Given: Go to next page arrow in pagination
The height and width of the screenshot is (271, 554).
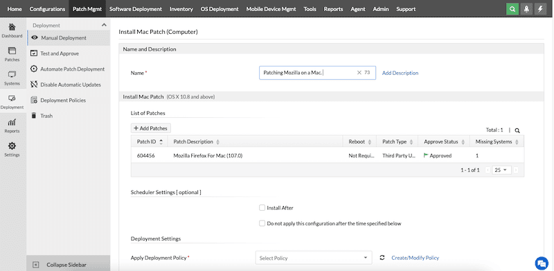Looking at the screenshot, I should coord(515,170).
